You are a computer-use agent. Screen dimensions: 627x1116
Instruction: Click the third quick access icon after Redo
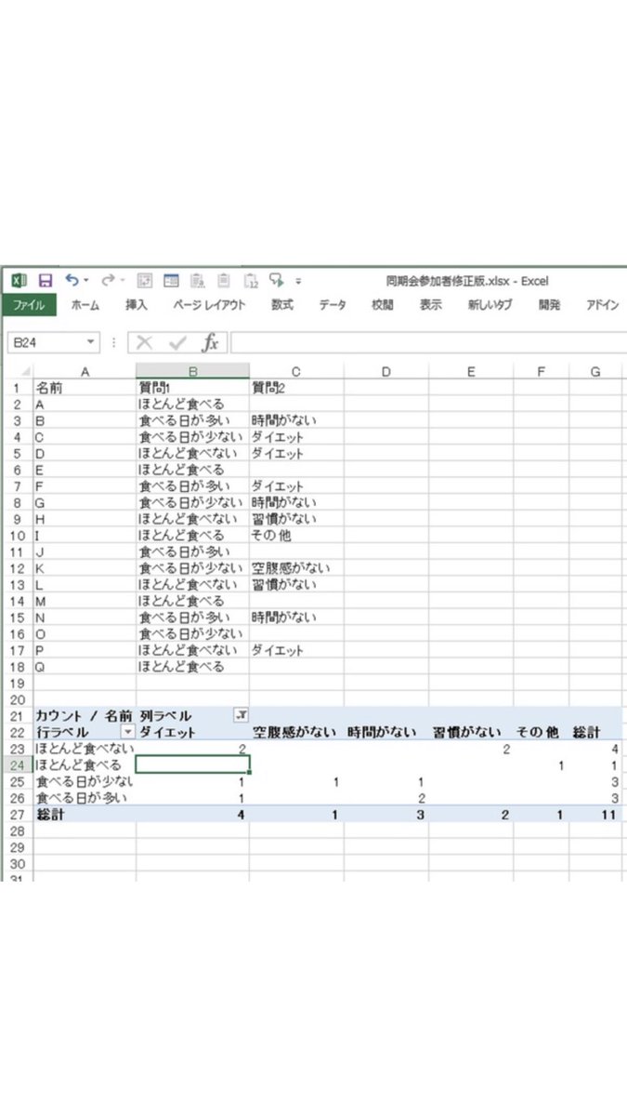(x=197, y=280)
